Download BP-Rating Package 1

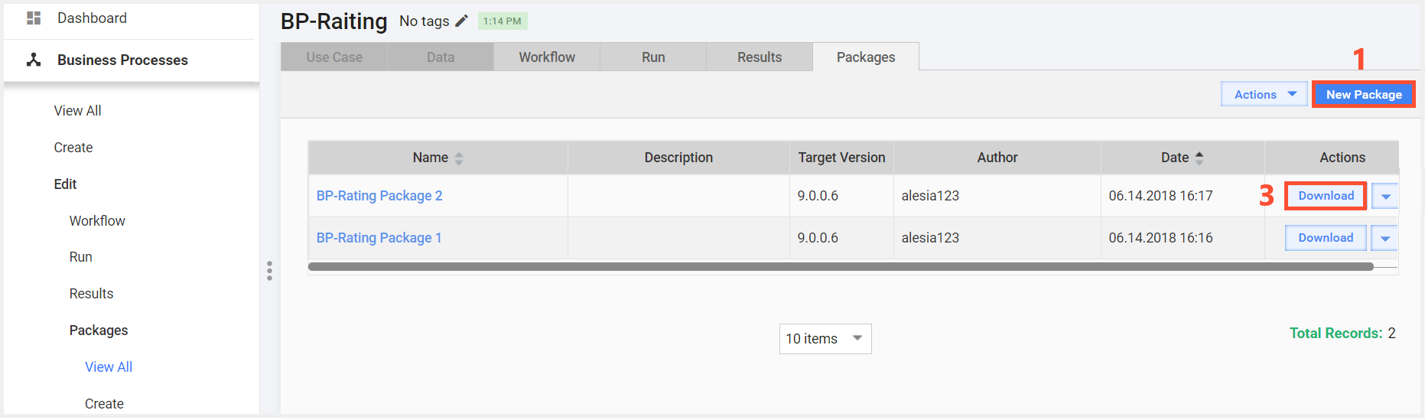pos(1326,238)
